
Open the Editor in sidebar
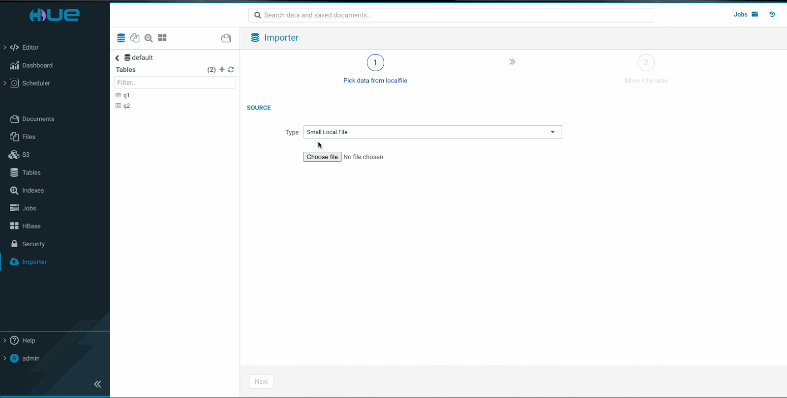point(30,48)
